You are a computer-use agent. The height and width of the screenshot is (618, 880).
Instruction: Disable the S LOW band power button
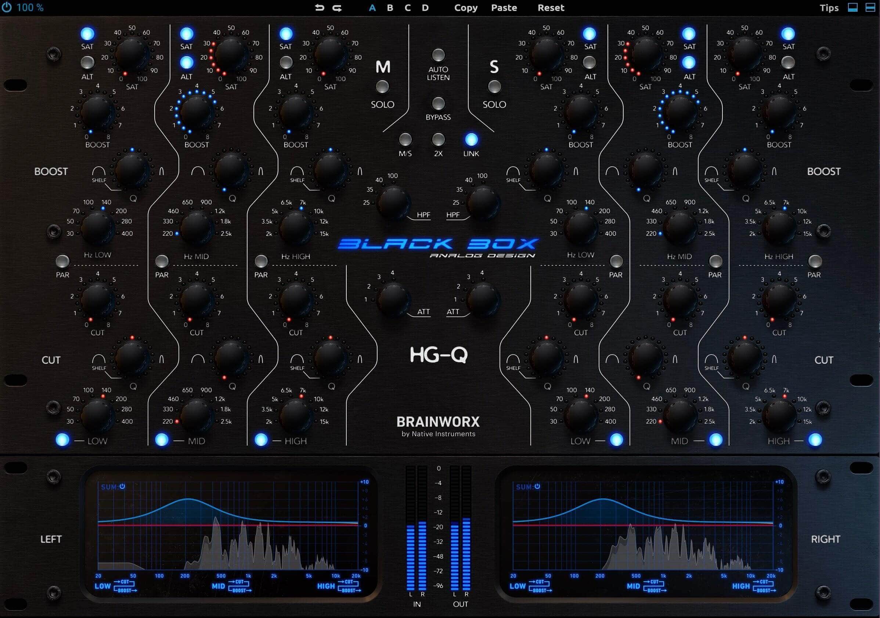[616, 440]
